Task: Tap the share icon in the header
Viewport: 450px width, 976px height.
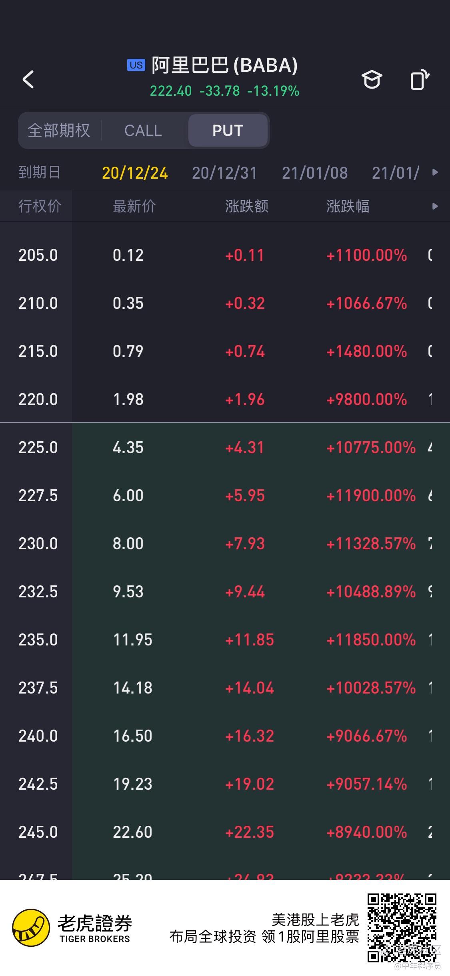Action: click(420, 79)
